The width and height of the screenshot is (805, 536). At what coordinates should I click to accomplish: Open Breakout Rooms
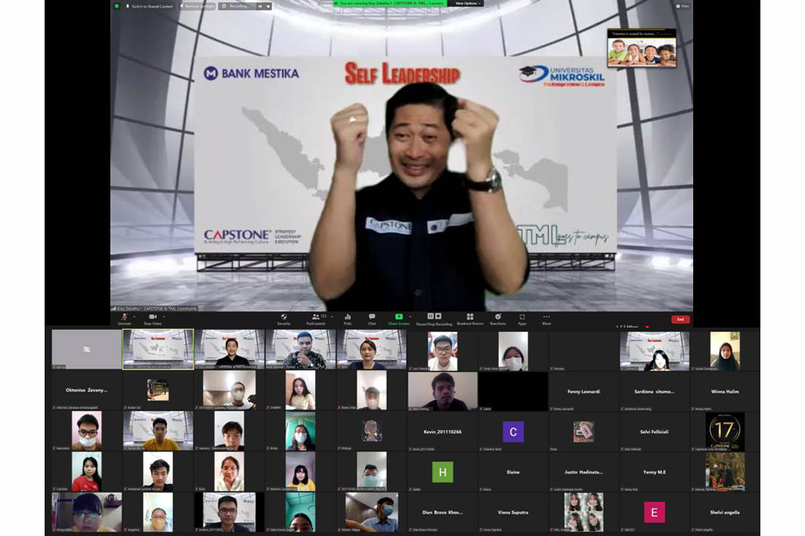coord(469,319)
